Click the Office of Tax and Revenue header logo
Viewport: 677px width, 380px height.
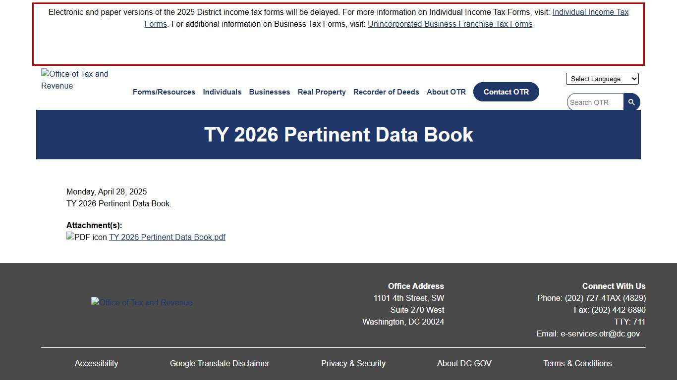click(x=74, y=80)
